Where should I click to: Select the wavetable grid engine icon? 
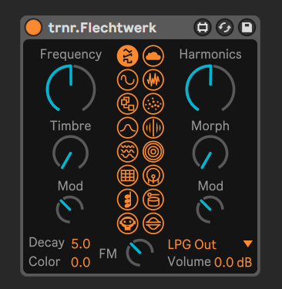click(128, 176)
